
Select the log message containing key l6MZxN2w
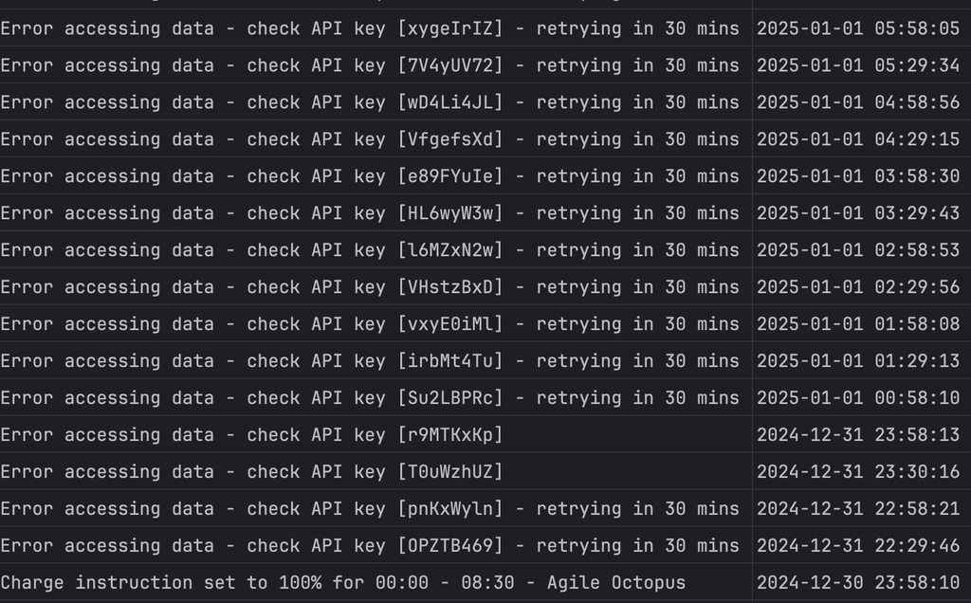[370, 250]
